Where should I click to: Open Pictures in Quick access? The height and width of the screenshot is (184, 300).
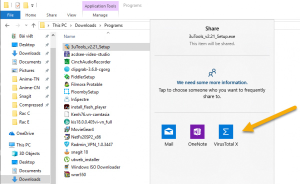pos(26,70)
